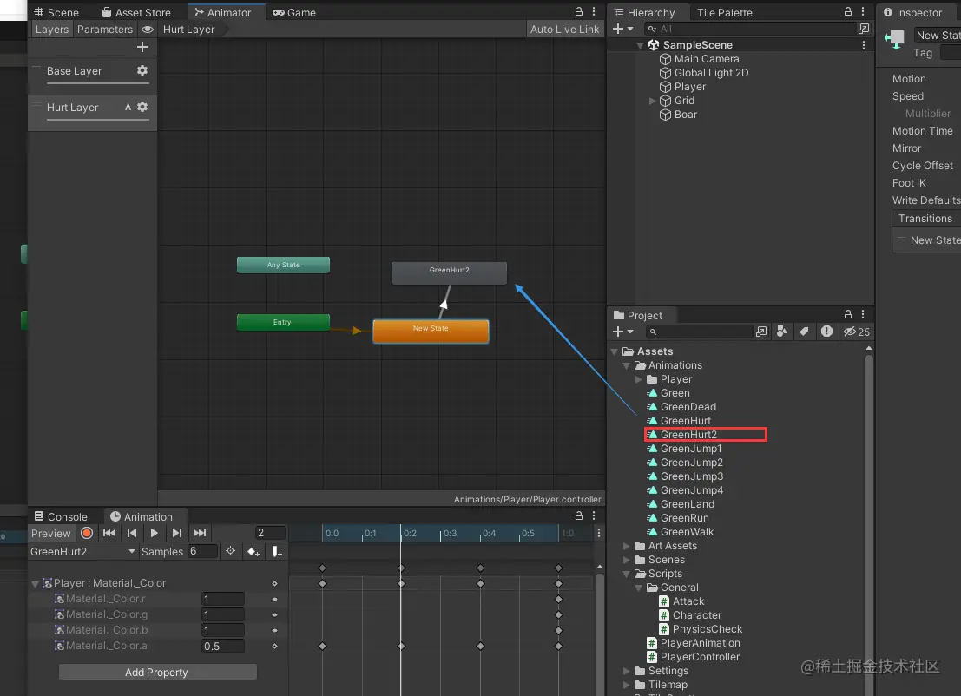Toggle parameters panel visibility eye icon
Viewport: 961px width, 696px height.
147,29
